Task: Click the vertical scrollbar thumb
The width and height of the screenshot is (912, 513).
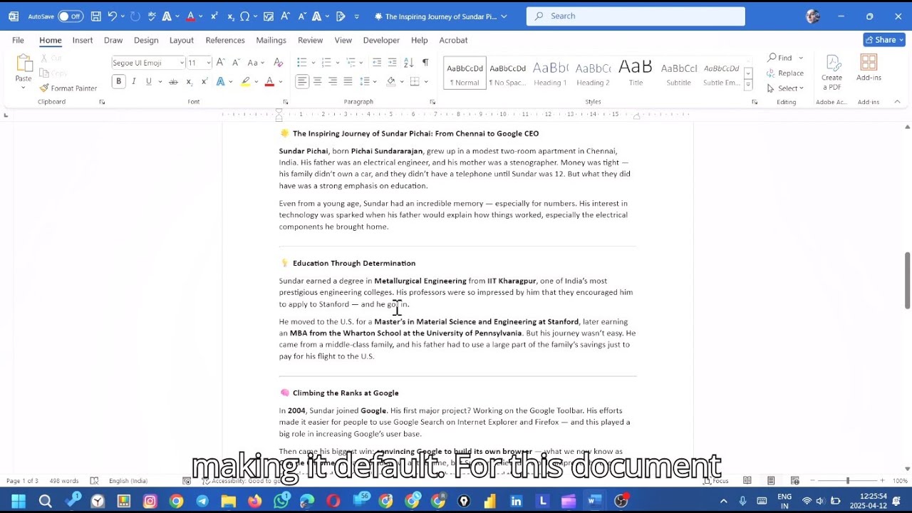Action: 907,280
